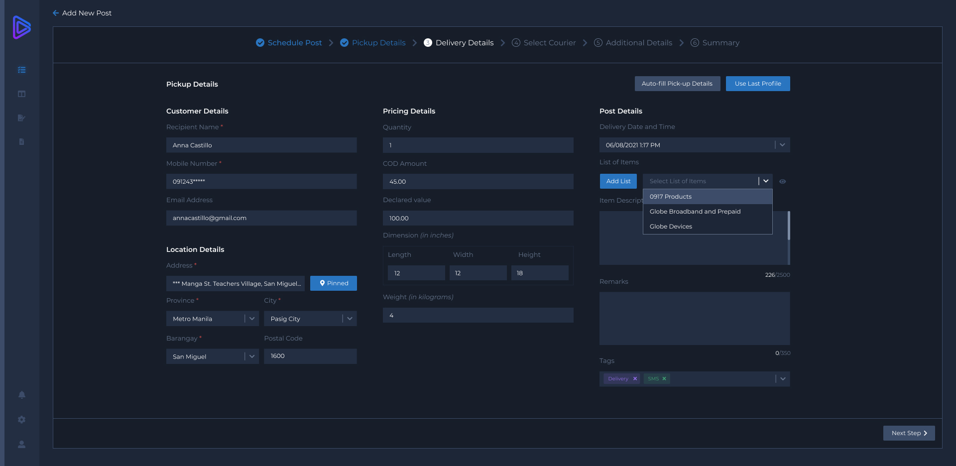
Task: Open the Barangay dropdown
Action: (x=213, y=356)
